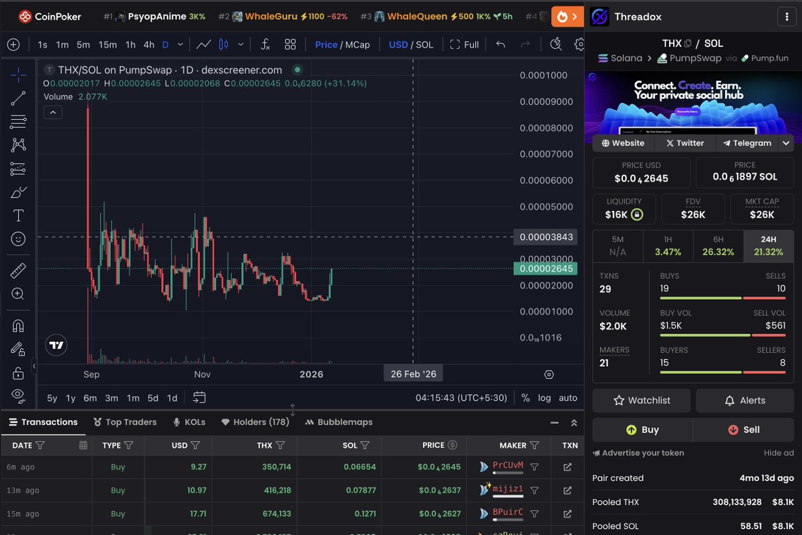Open the Threadox Telegram link
Screen dimensions: 802x535
(x=747, y=143)
